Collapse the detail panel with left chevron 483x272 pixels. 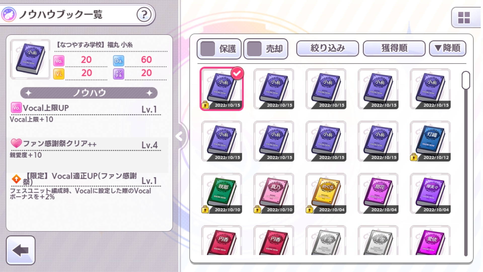pyautogui.click(x=180, y=136)
